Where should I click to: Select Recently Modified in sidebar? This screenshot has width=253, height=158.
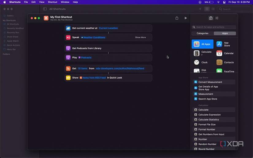click(x=15, y=28)
